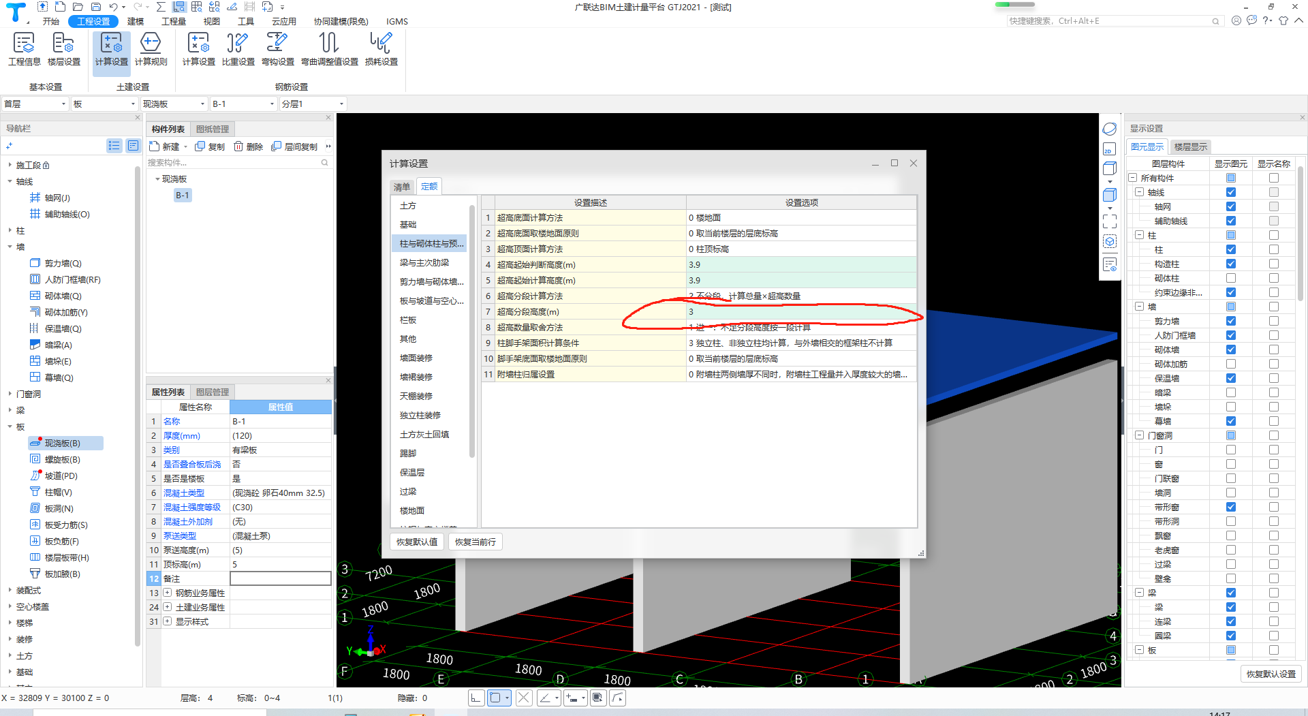Click the save icon in quick access toolbar
The height and width of the screenshot is (716, 1308).
point(95,7)
